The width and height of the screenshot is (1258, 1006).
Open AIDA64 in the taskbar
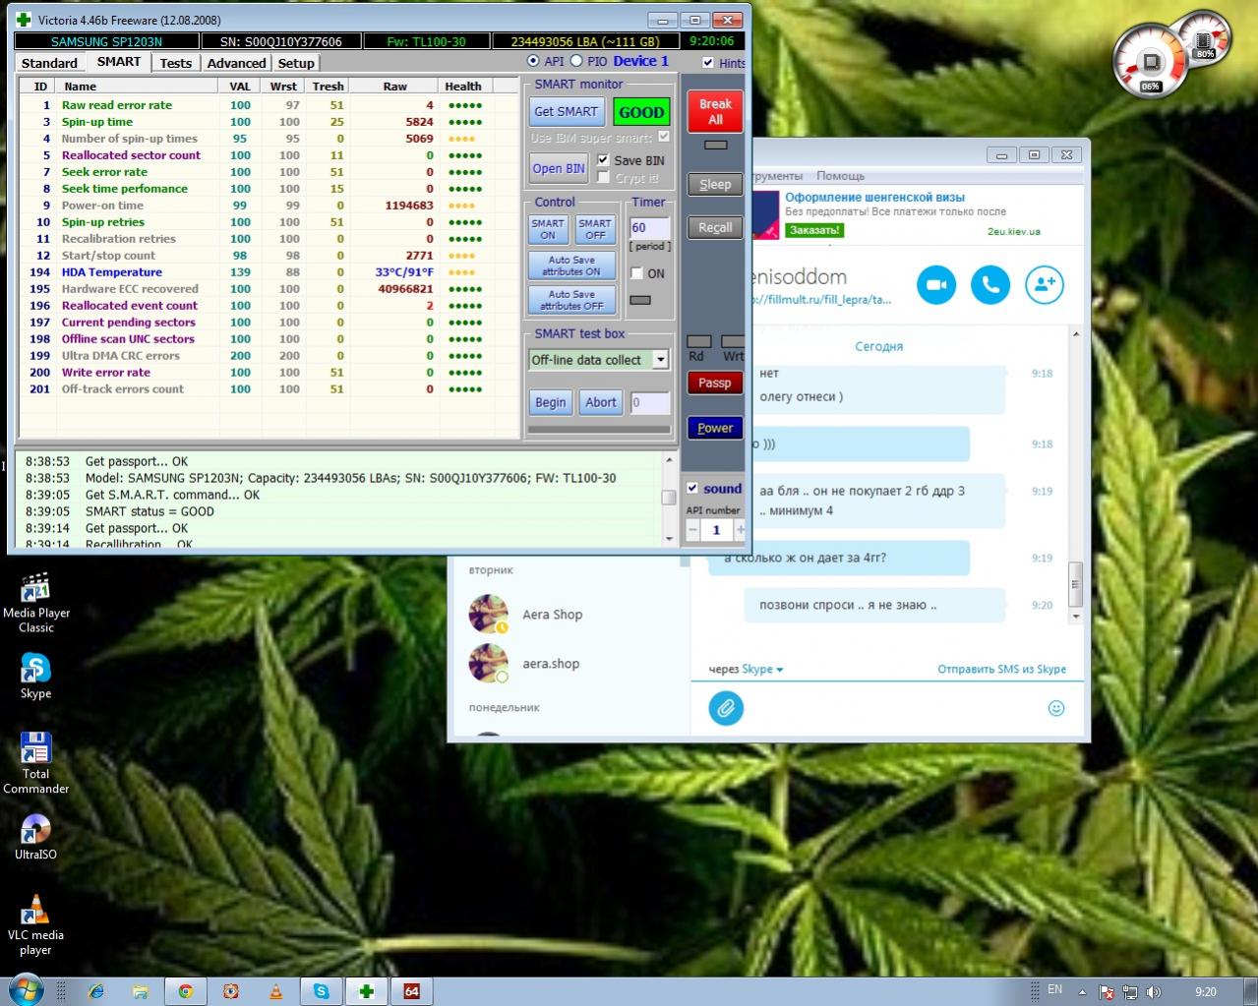[412, 991]
